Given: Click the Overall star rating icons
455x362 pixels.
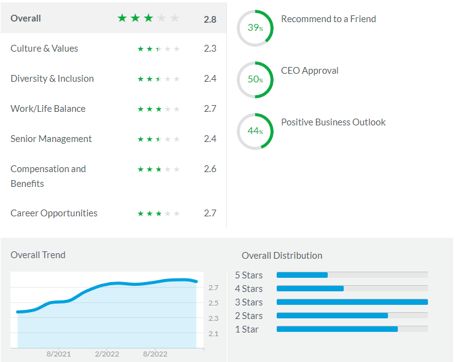Looking at the screenshot, I should point(148,18).
